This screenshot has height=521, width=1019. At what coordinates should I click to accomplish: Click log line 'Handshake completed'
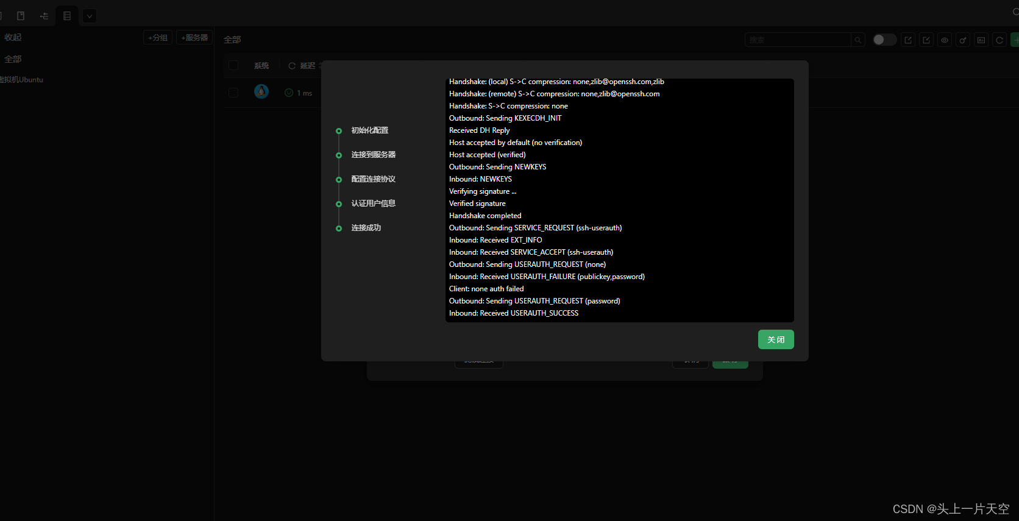[485, 216]
